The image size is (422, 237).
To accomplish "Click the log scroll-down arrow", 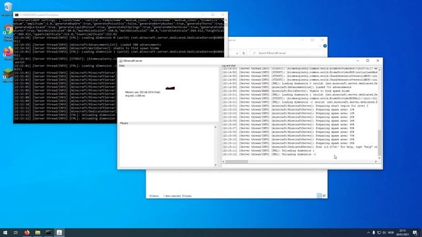I will 380,158.
